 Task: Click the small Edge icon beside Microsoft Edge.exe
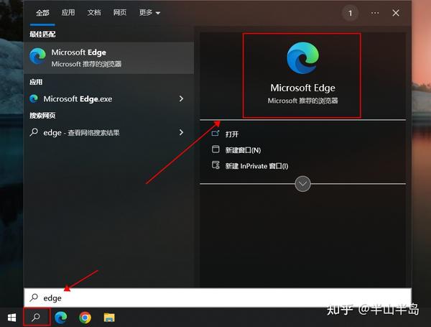(x=34, y=98)
